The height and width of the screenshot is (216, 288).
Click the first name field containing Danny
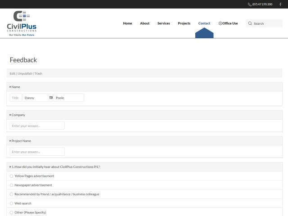38,98
